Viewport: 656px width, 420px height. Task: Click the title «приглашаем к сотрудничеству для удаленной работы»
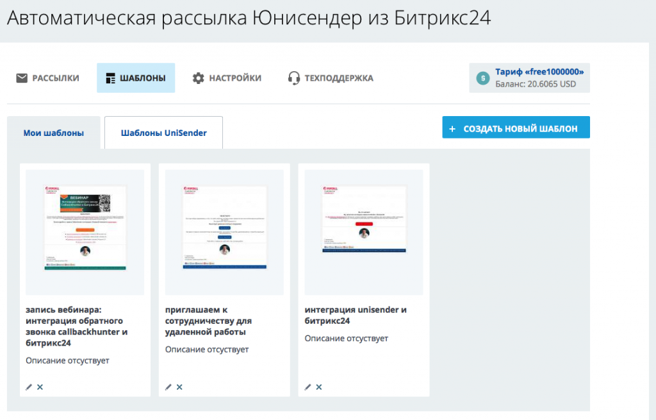208,321
